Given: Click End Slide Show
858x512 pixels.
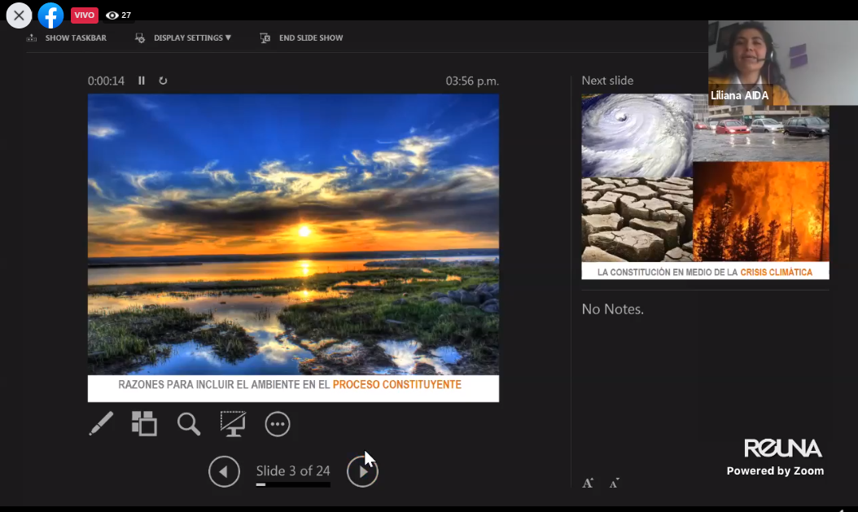Looking at the screenshot, I should point(302,38).
